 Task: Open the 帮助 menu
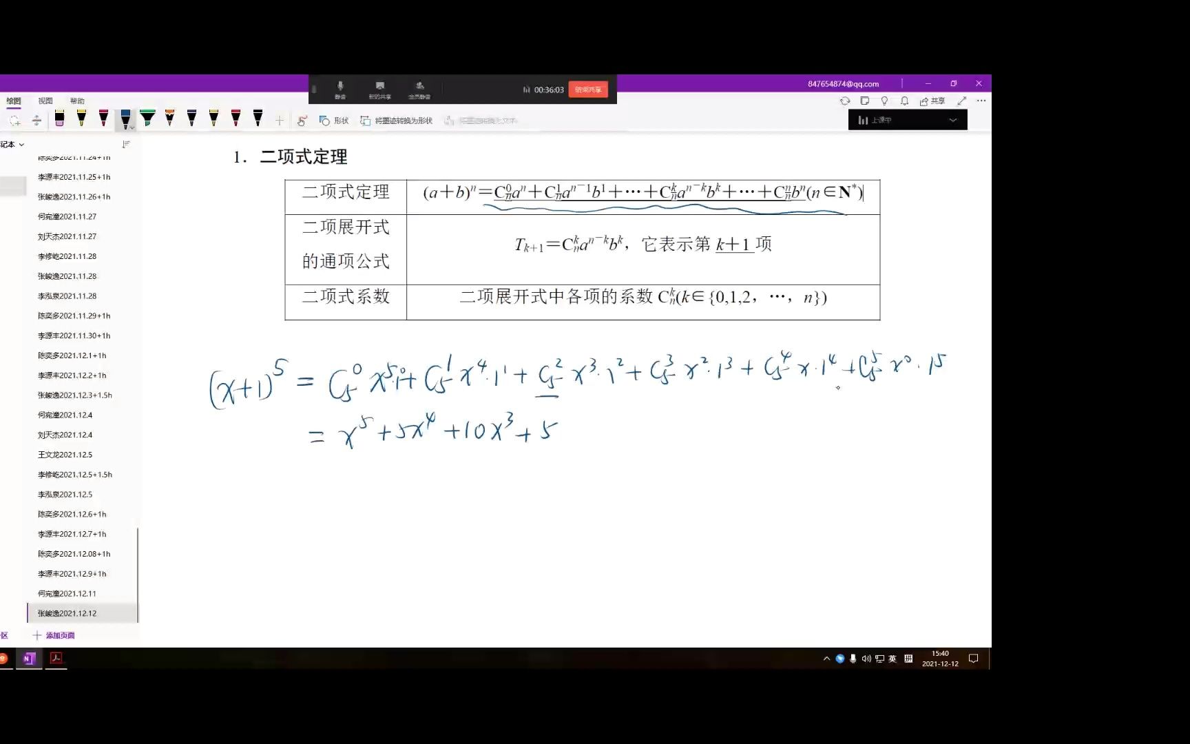click(77, 100)
